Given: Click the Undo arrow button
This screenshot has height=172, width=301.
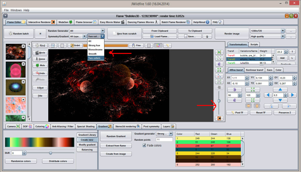Looking at the screenshot, I should 40,73.
